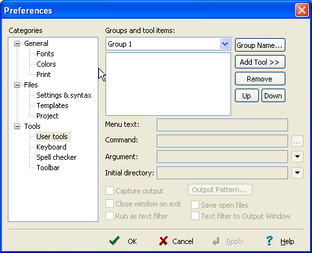312x253 pixels.
Task: Select Settings & syntax category
Action: coord(64,95)
